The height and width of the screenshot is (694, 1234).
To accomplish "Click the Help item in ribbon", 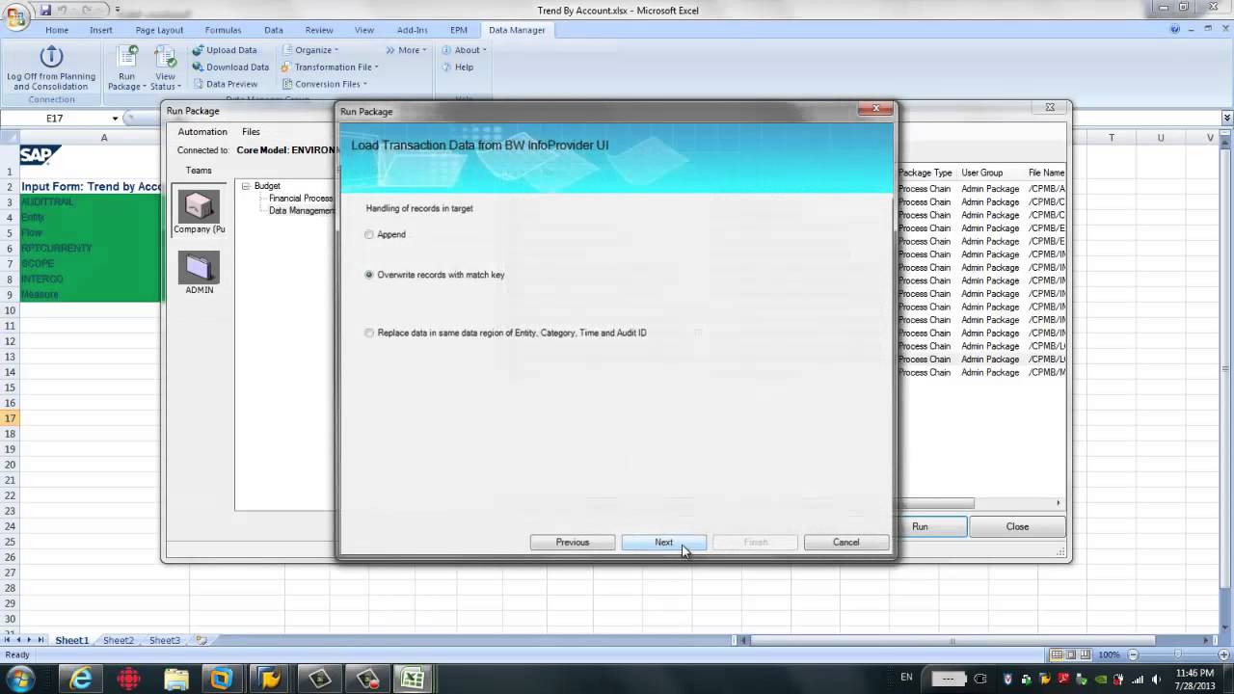I will (457, 67).
